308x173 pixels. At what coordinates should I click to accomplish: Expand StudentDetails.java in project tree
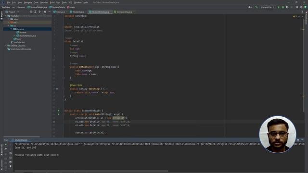[14, 36]
